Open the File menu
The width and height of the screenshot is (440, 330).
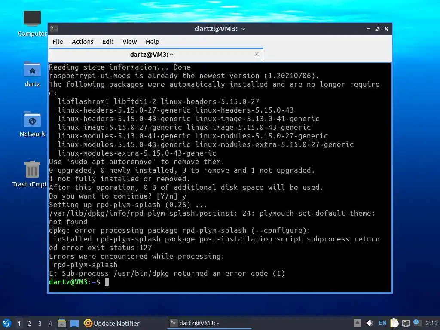click(58, 42)
